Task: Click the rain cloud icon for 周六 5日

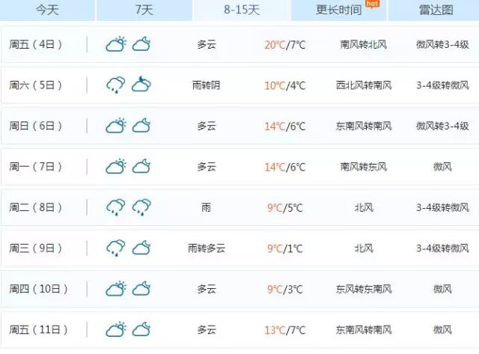Action: [x=116, y=85]
